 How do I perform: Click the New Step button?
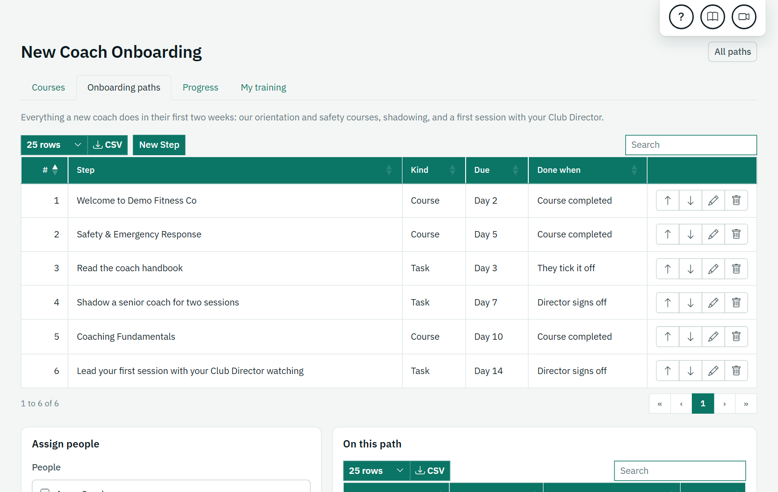[x=159, y=145]
